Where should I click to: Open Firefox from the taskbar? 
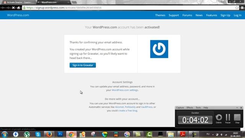(x=49, y=135)
